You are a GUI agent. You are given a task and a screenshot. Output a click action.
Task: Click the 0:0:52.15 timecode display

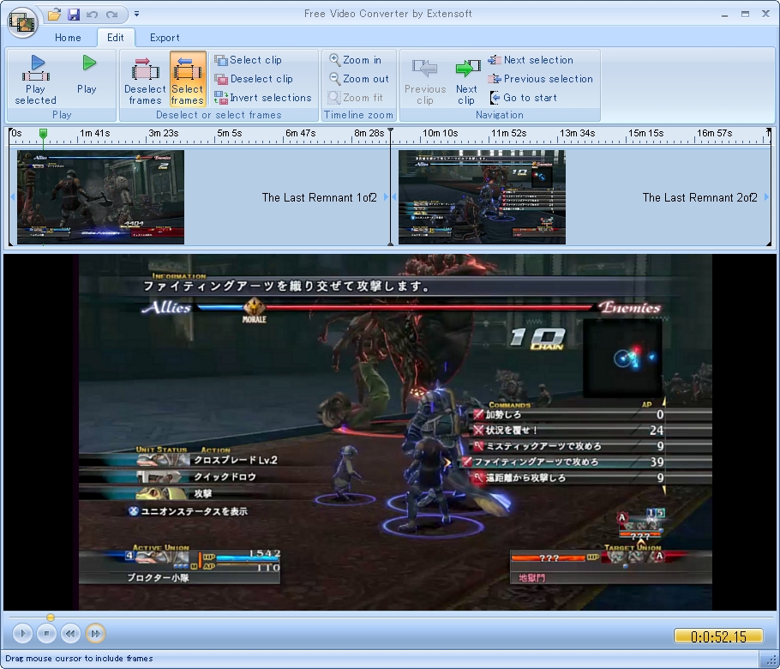[x=718, y=636]
